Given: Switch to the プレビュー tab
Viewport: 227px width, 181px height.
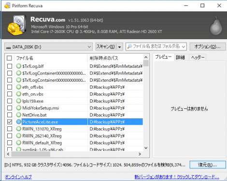Looking at the screenshot, I should (x=163, y=57).
